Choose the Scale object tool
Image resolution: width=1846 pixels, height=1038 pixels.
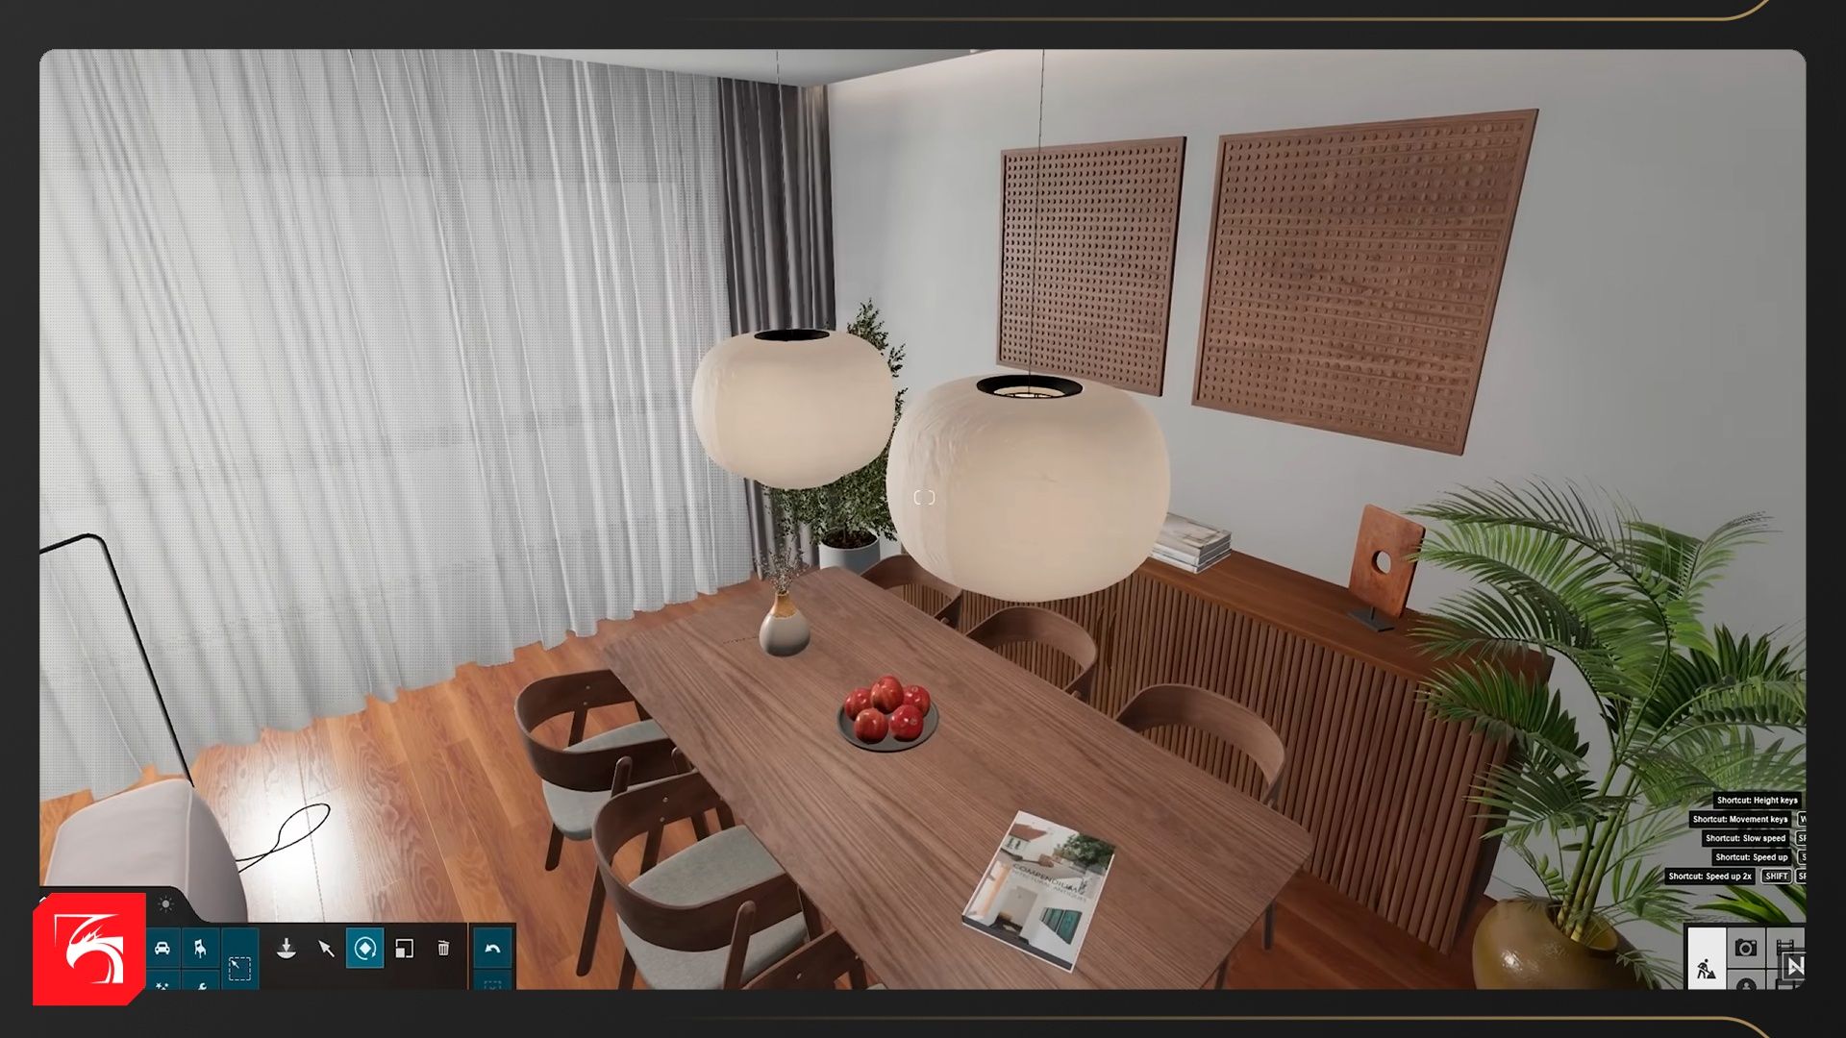405,949
